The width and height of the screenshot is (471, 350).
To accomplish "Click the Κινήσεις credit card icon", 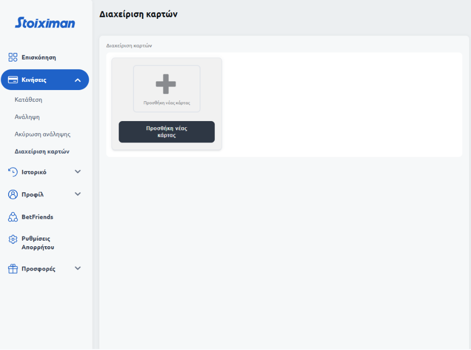I will pos(13,80).
